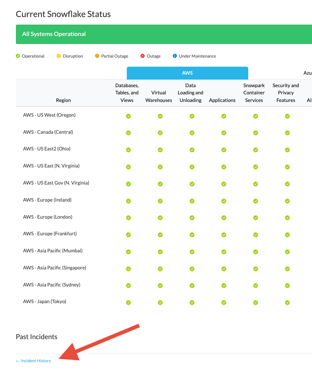Click the green Operational legend icon
Viewport: 312px width, 374px height.
tap(18, 56)
